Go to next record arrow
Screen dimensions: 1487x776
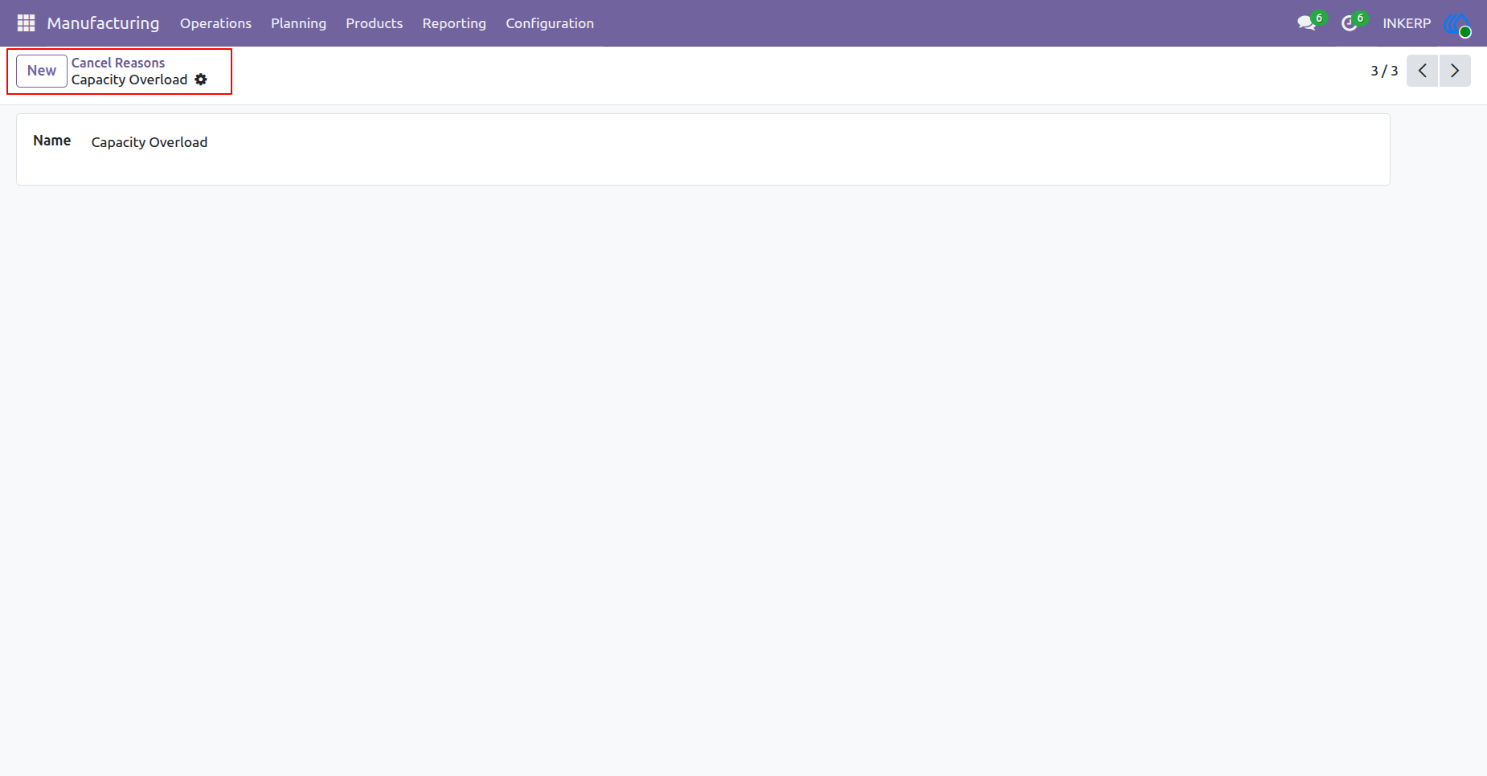pos(1455,71)
